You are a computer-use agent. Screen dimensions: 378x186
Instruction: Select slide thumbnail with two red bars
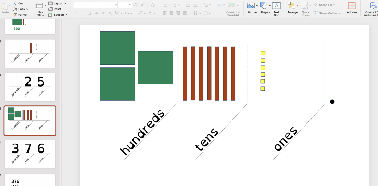point(30,54)
